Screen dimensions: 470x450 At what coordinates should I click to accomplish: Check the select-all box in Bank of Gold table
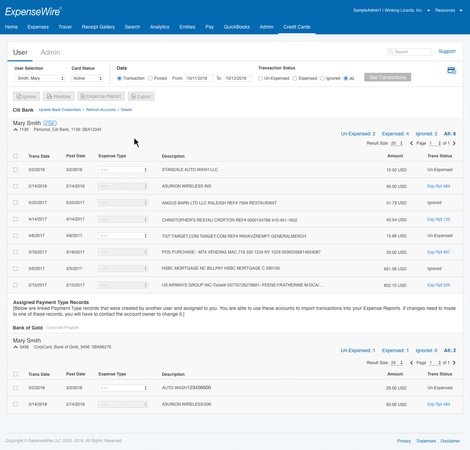click(15, 374)
